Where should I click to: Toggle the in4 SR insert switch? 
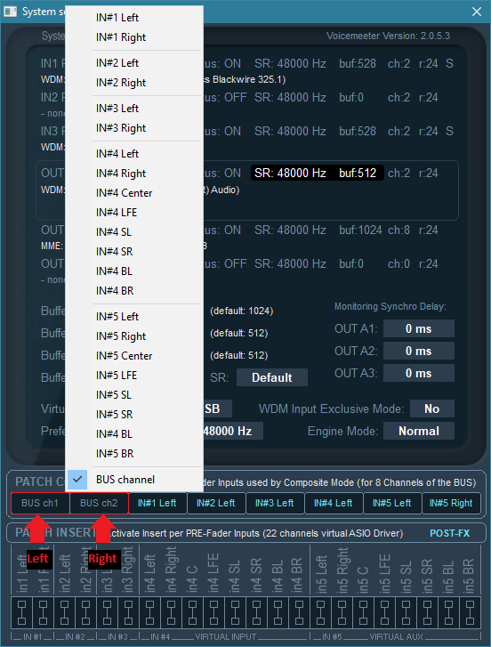(256, 613)
